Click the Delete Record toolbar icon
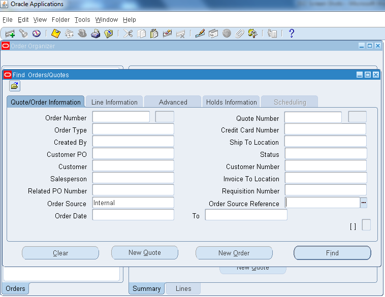This screenshot has width=385, height=297. [180, 34]
